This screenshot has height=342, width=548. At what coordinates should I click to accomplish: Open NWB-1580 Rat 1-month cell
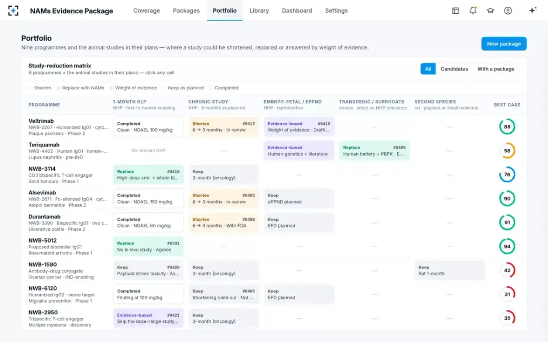pos(450,270)
